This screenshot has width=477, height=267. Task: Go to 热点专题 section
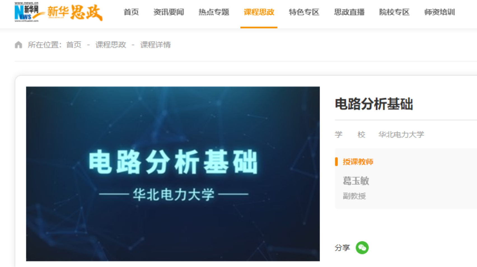[x=214, y=12]
